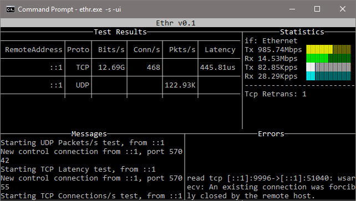Click the Bits/s column header

click(111, 50)
